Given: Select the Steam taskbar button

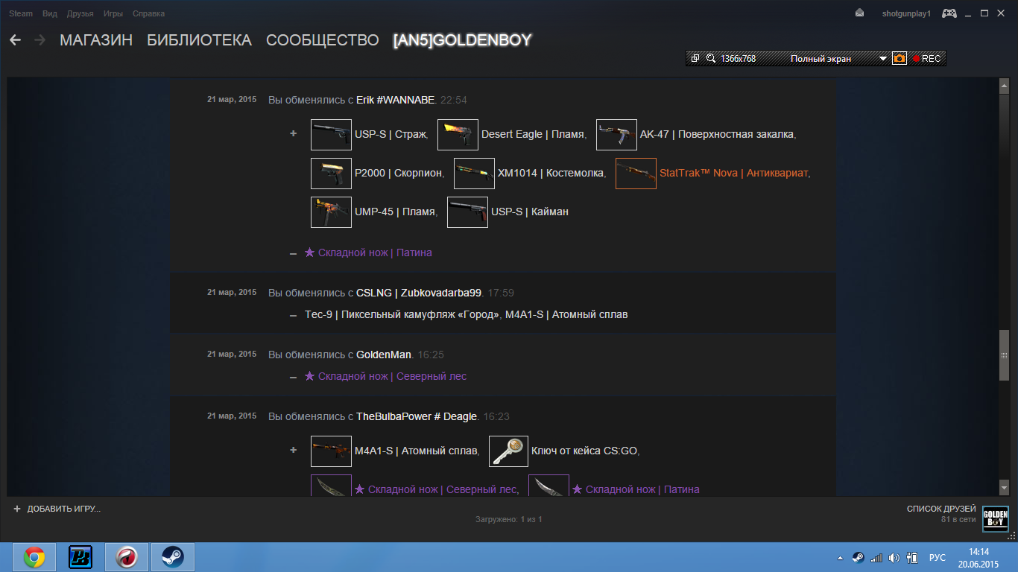Looking at the screenshot, I should [x=173, y=557].
